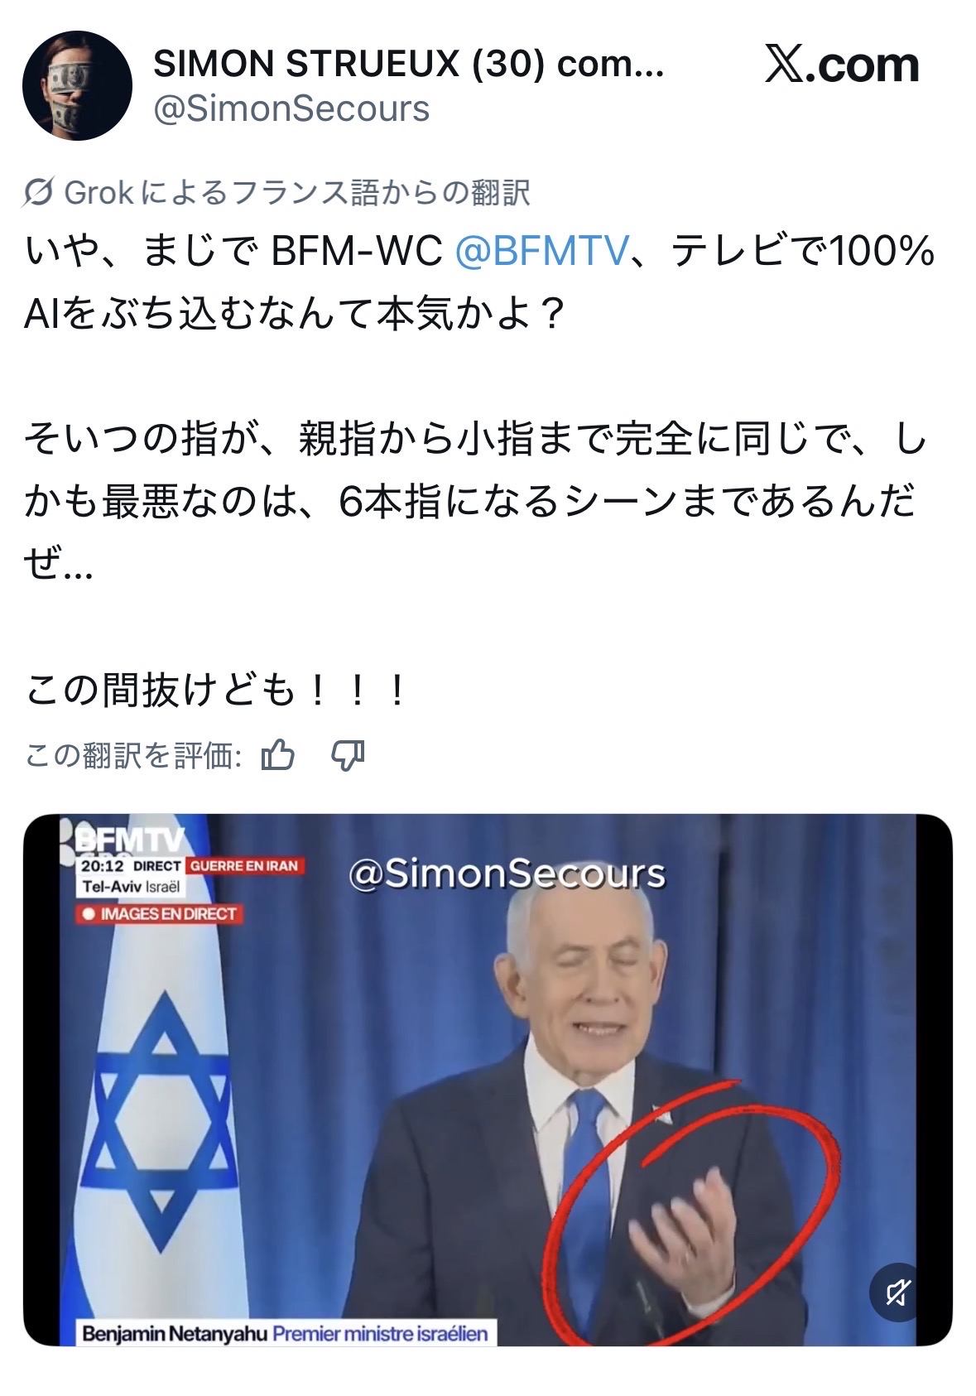The height and width of the screenshot is (1396, 976).
Task: Unmute the video with speaker icon
Action: [x=898, y=1292]
